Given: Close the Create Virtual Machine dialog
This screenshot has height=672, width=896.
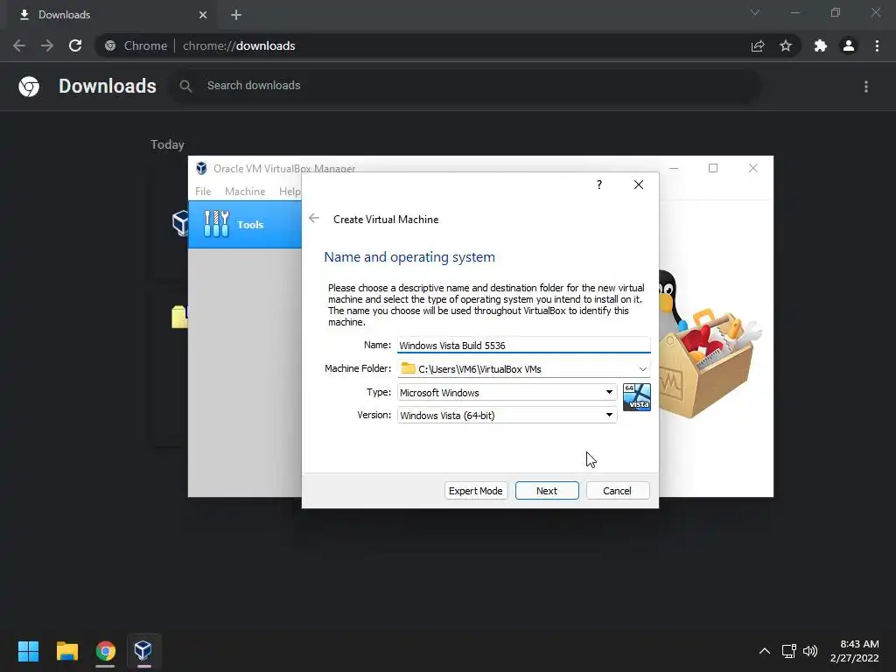Looking at the screenshot, I should pyautogui.click(x=638, y=185).
